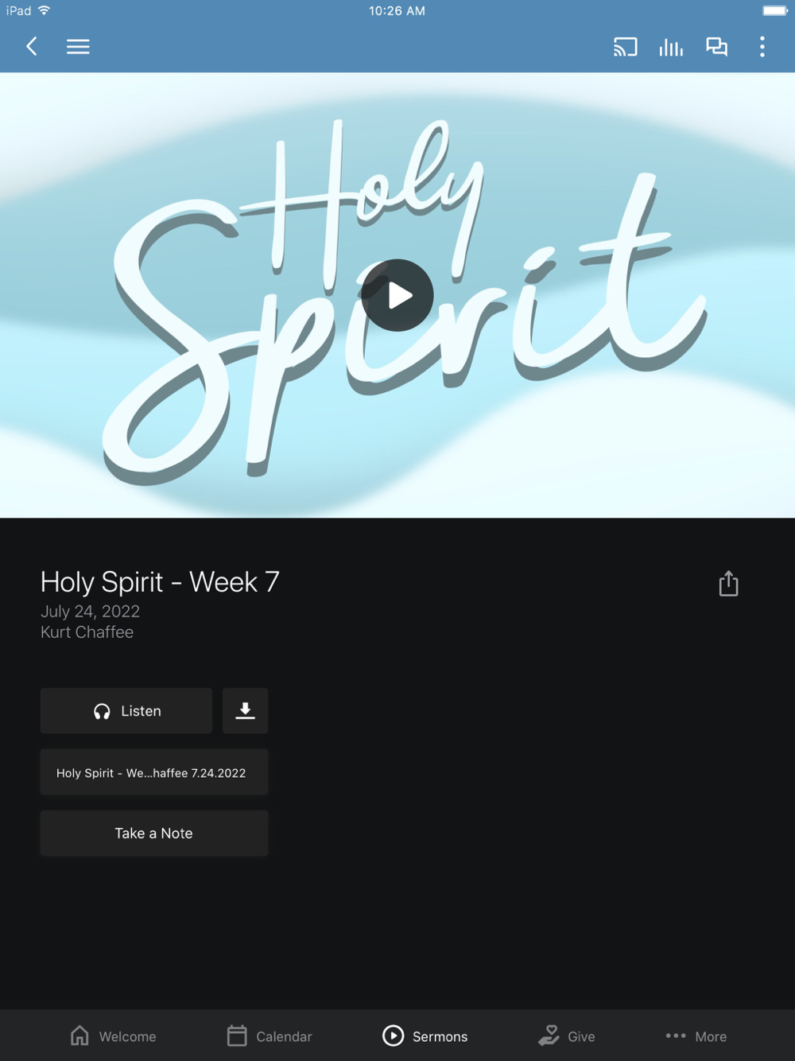
Task: Tap the Listen button
Action: point(126,711)
